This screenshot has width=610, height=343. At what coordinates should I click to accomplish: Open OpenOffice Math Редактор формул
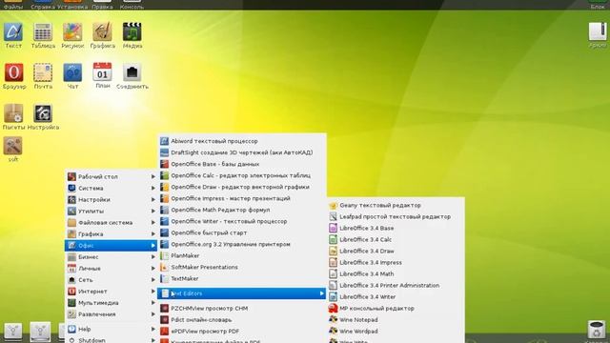(241, 210)
